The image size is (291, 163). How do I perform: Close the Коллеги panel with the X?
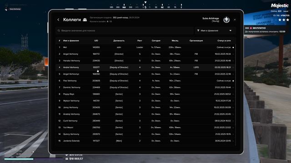(235, 19)
